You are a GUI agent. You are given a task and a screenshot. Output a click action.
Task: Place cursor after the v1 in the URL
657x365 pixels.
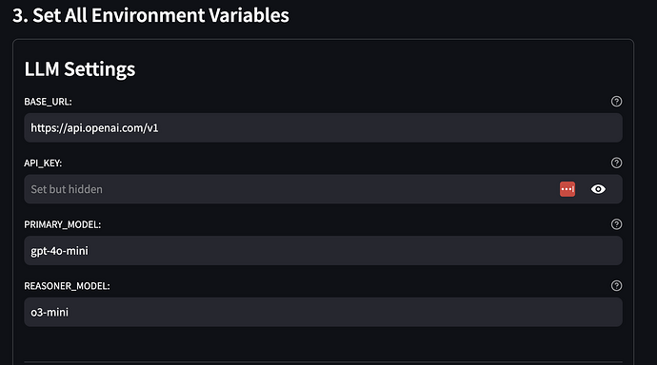click(159, 127)
